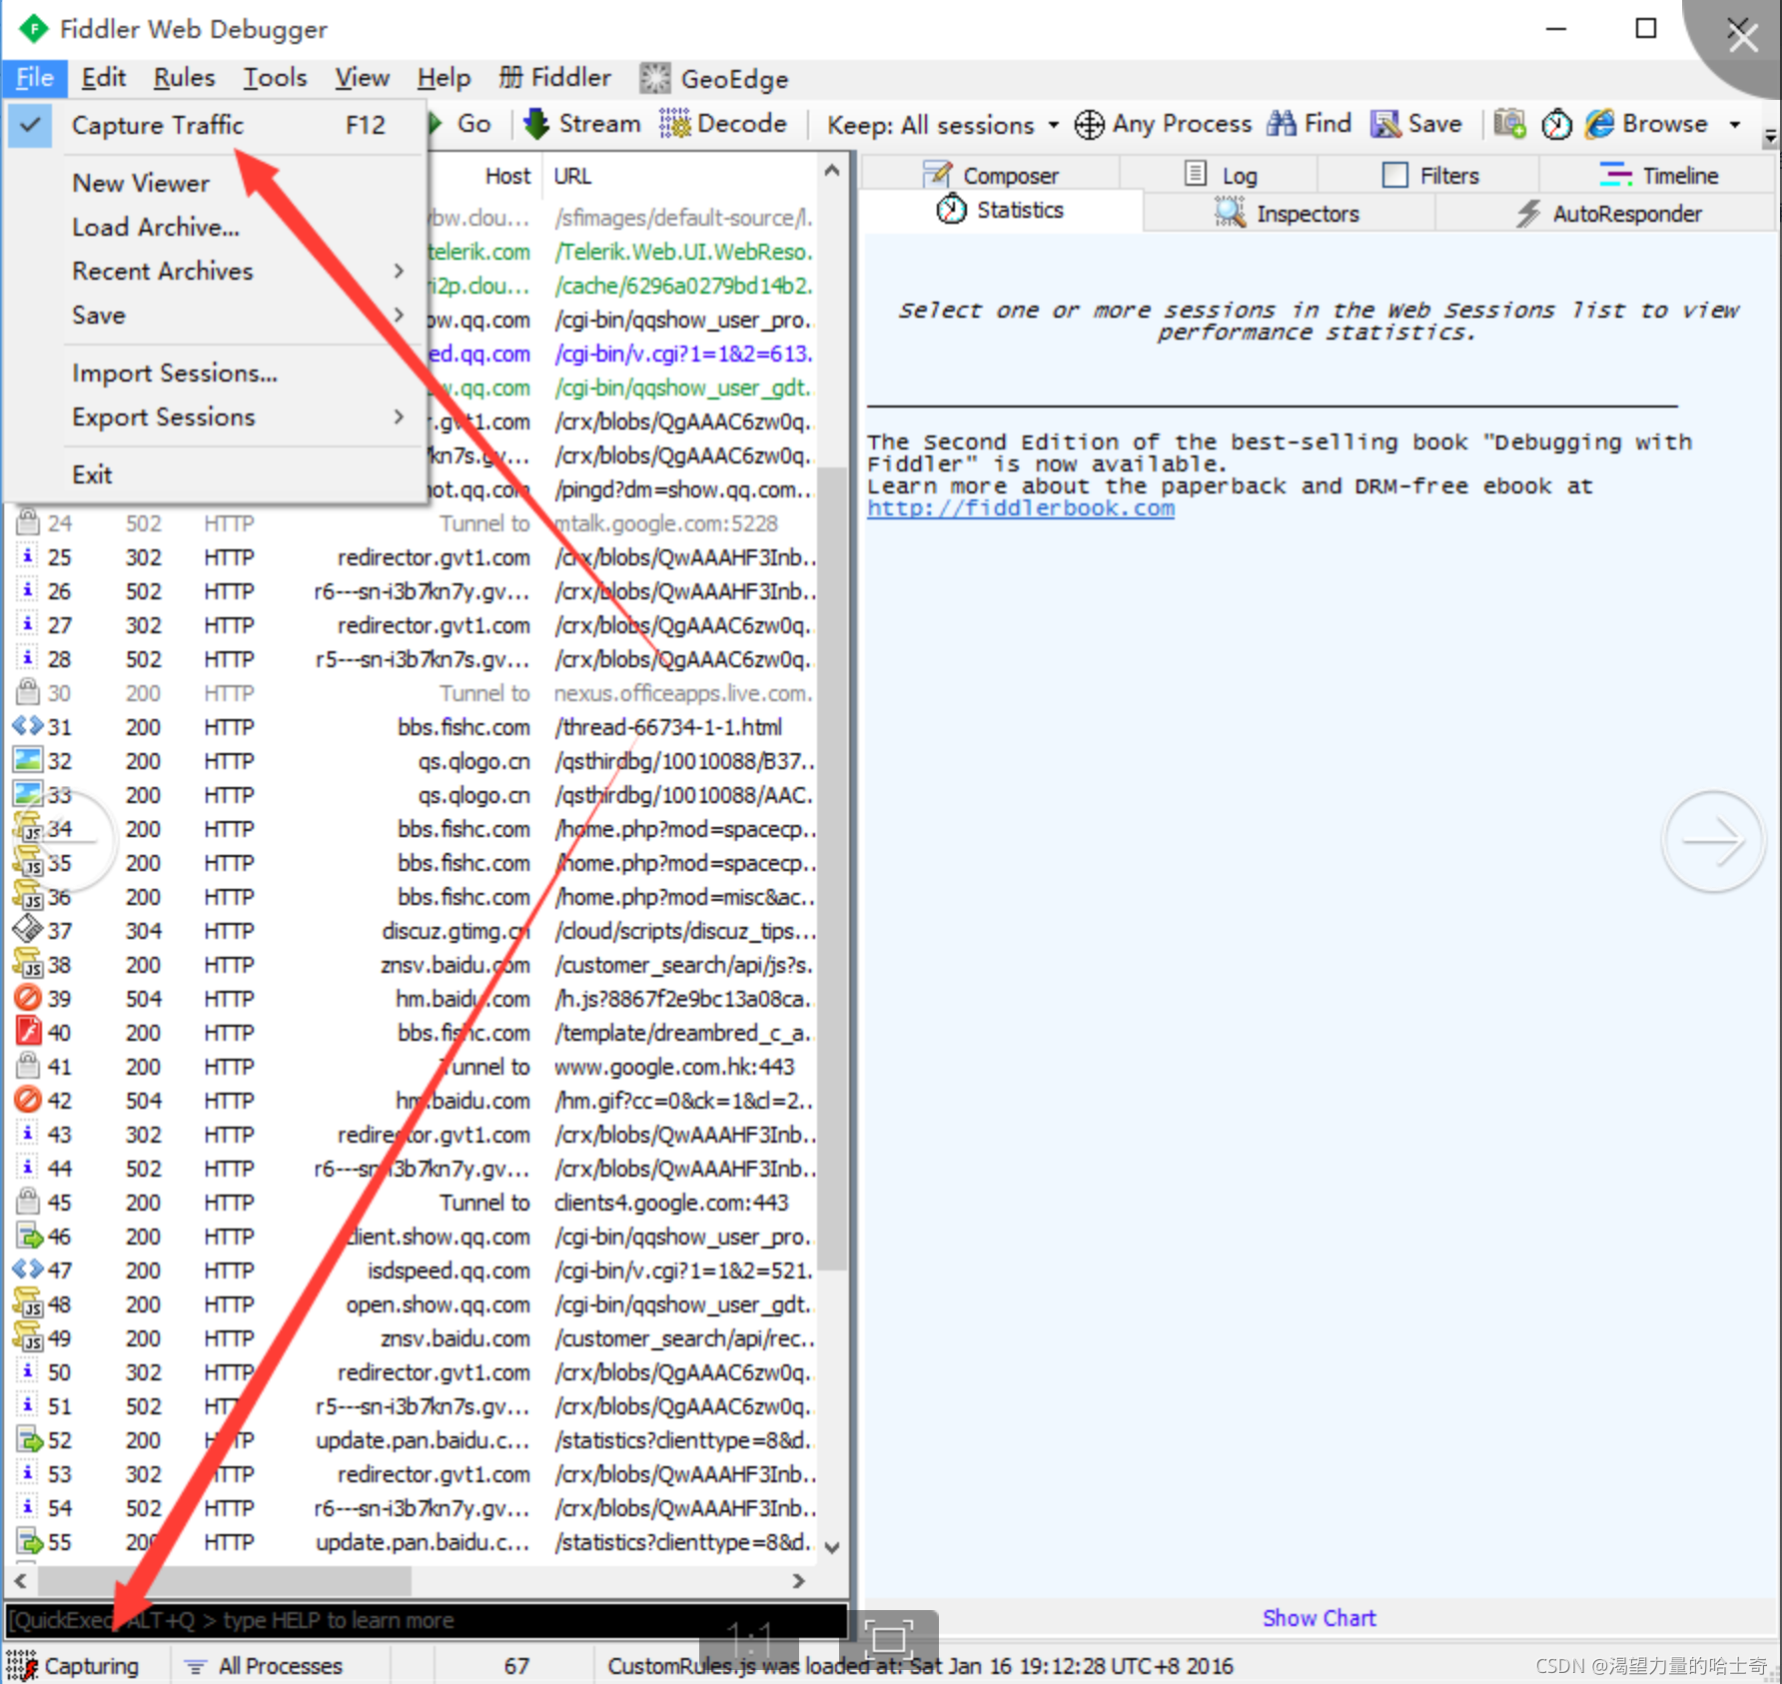The image size is (1782, 1684).
Task: Select the Statistics tab
Action: click(x=1001, y=211)
